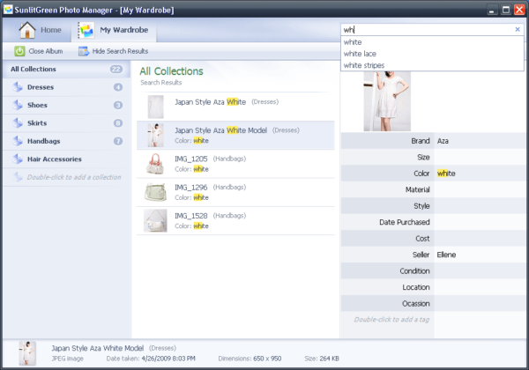The width and height of the screenshot is (529, 370).
Task: Select the "Japan Style Aza White Model" result
Action: pos(235,135)
